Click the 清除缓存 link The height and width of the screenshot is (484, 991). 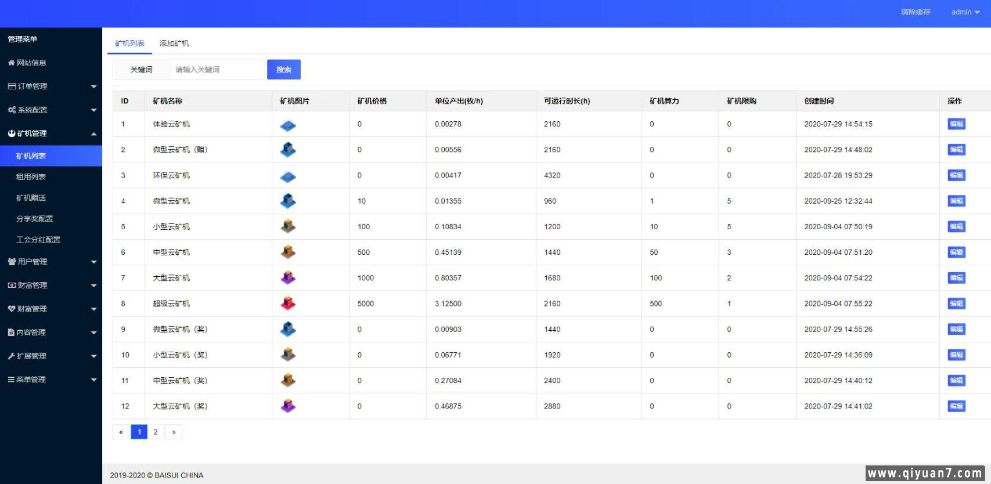pos(915,12)
